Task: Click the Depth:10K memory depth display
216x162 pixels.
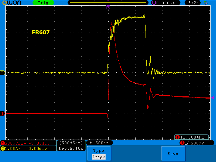Action: 71,148
